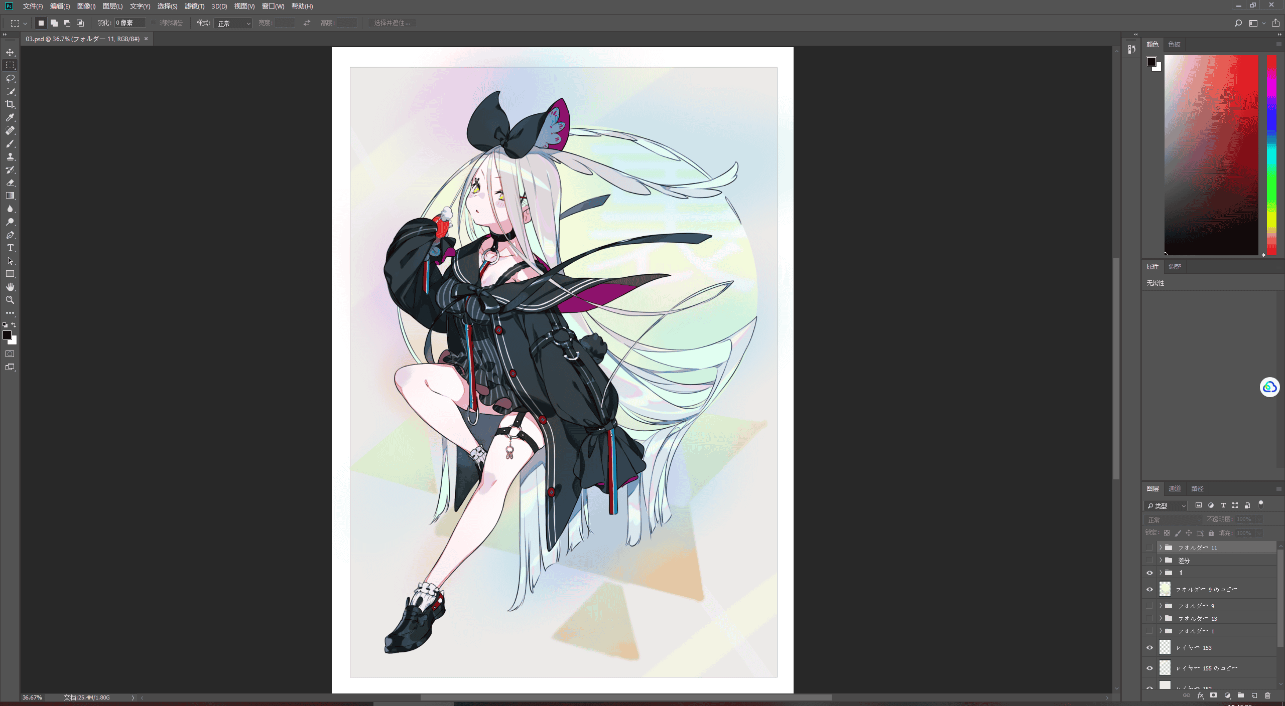Hide the フォルダー 9 のコピー layer
1285x706 pixels.
[x=1149, y=590]
